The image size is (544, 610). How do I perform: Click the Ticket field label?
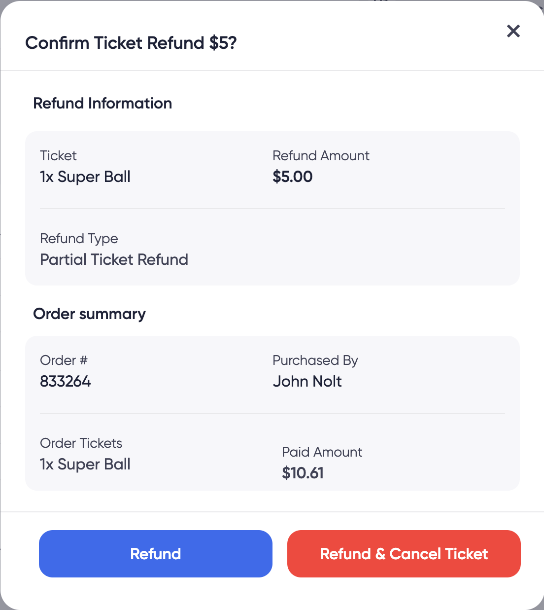pos(58,156)
